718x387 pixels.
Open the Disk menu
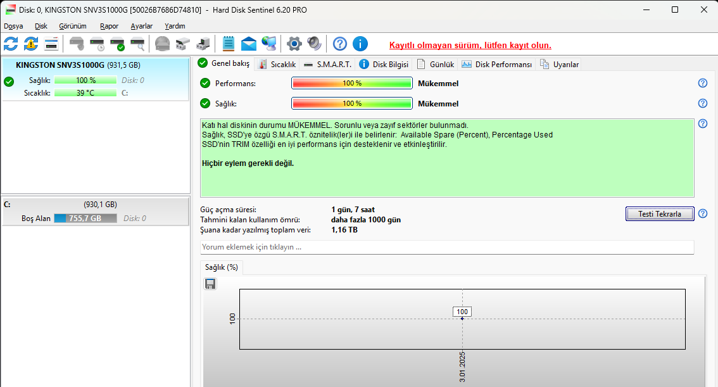pyautogui.click(x=41, y=26)
